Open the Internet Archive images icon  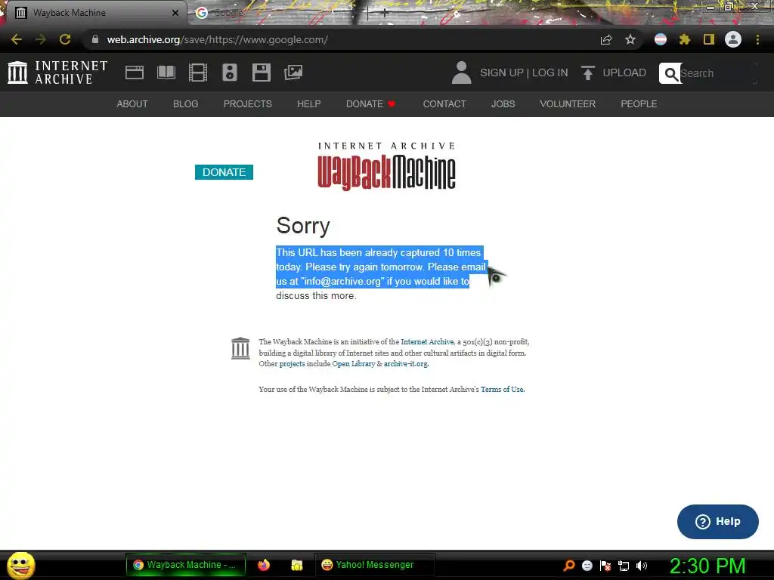pos(293,72)
